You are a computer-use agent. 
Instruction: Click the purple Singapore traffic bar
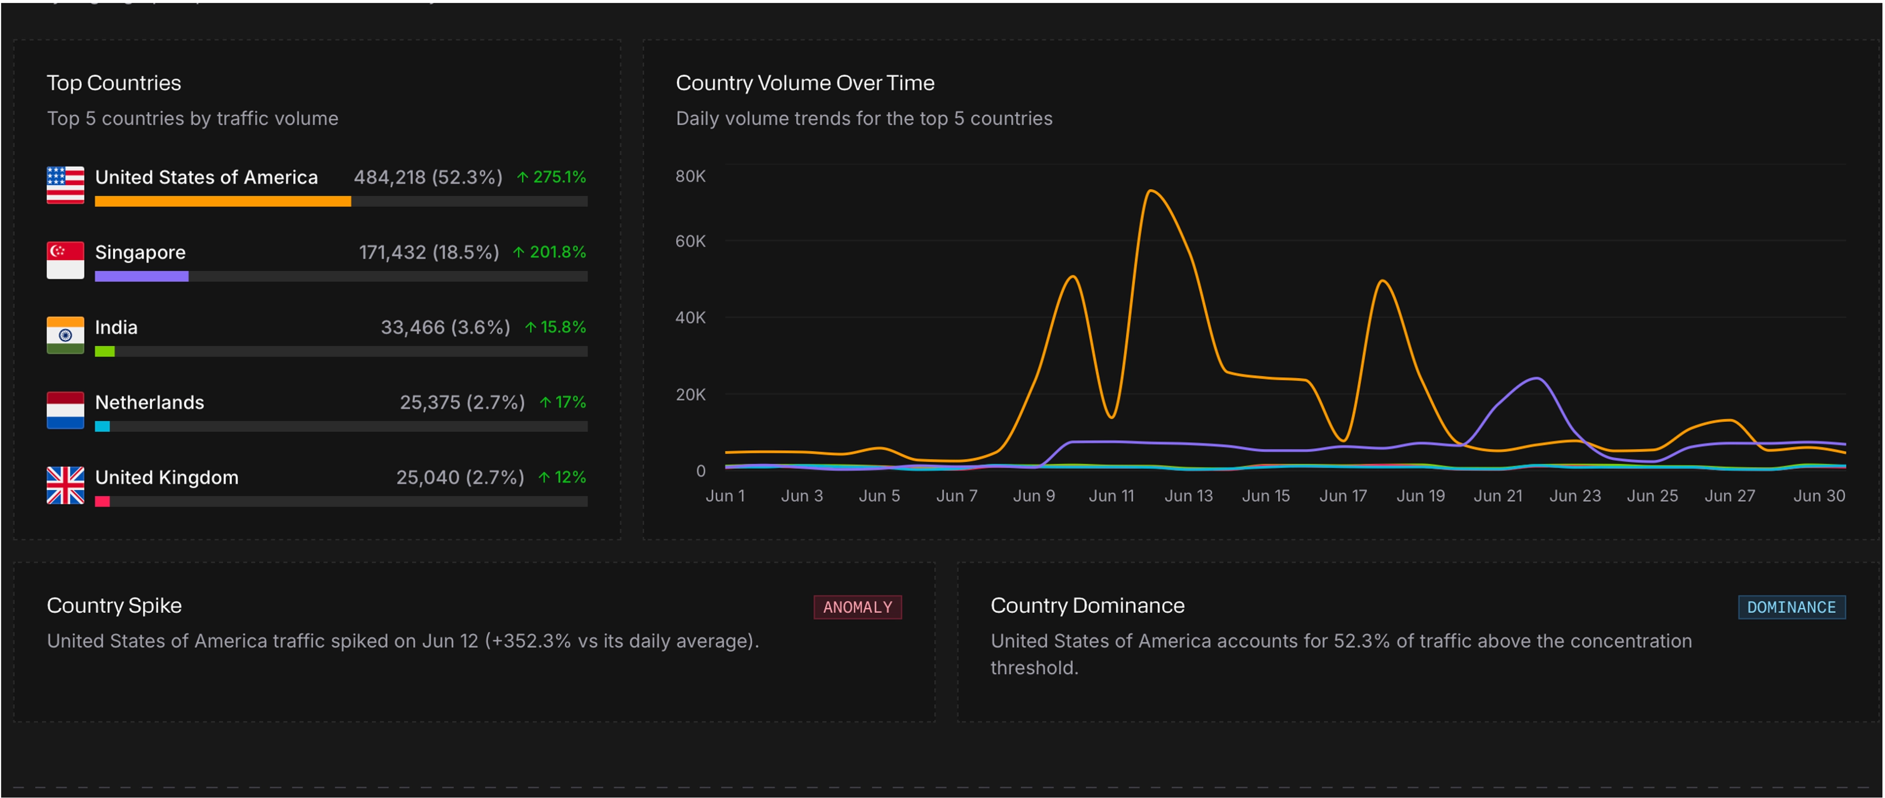pos(142,277)
